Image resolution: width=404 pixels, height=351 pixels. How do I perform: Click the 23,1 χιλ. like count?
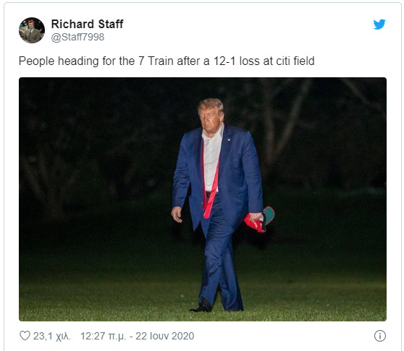(52, 336)
